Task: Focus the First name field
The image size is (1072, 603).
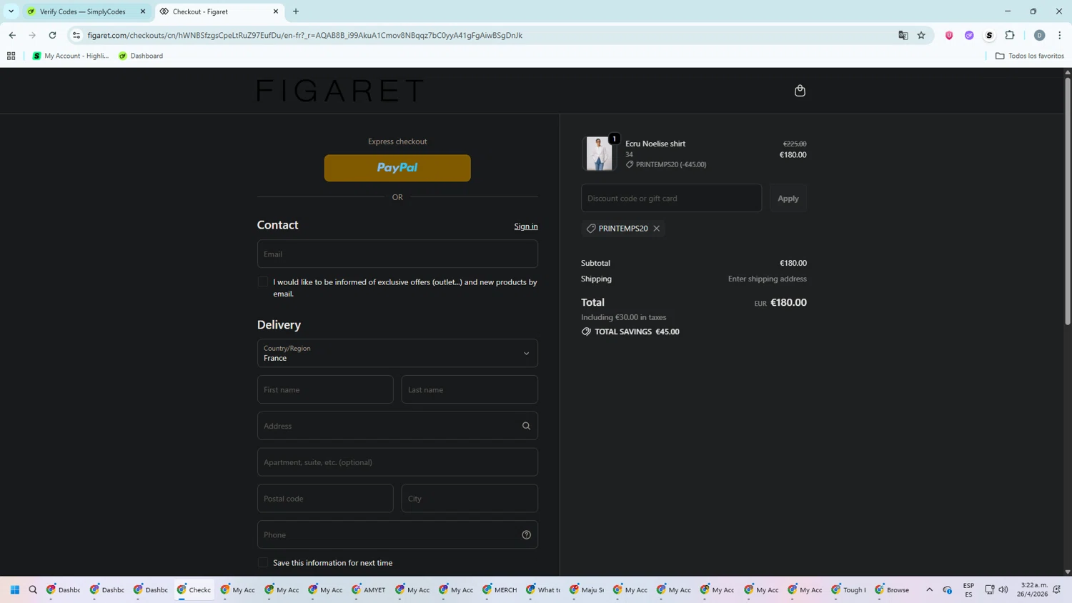Action: click(x=325, y=390)
